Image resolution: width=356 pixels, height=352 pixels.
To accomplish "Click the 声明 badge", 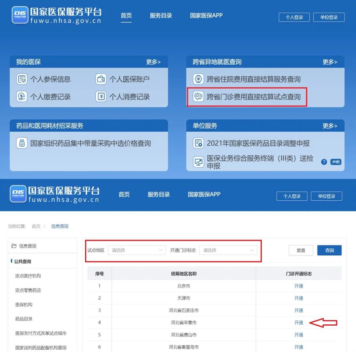I will tap(336, 162).
